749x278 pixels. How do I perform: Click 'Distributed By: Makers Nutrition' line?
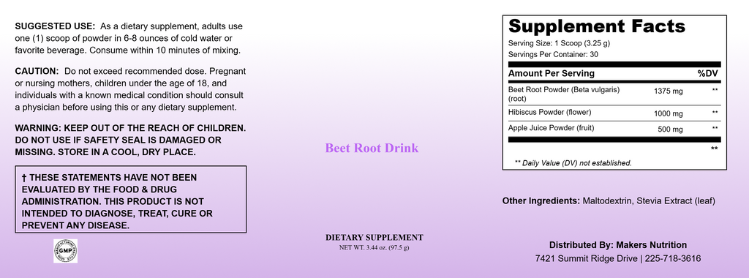tap(617, 245)
